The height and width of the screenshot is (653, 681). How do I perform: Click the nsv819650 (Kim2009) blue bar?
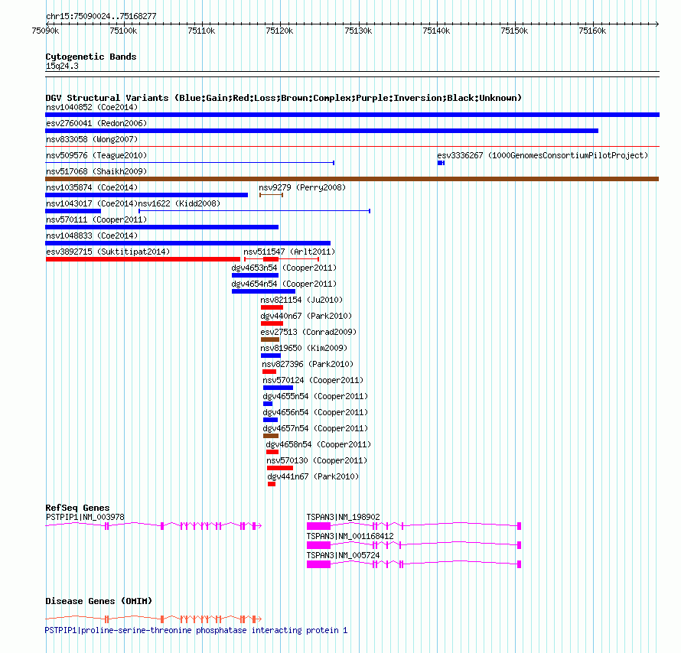point(271,356)
